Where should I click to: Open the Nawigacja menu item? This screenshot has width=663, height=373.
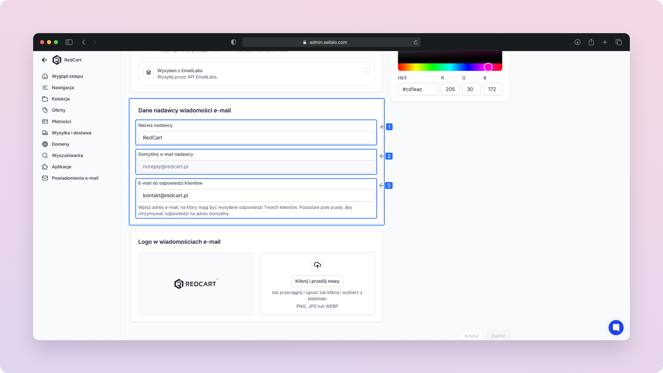[x=63, y=88]
